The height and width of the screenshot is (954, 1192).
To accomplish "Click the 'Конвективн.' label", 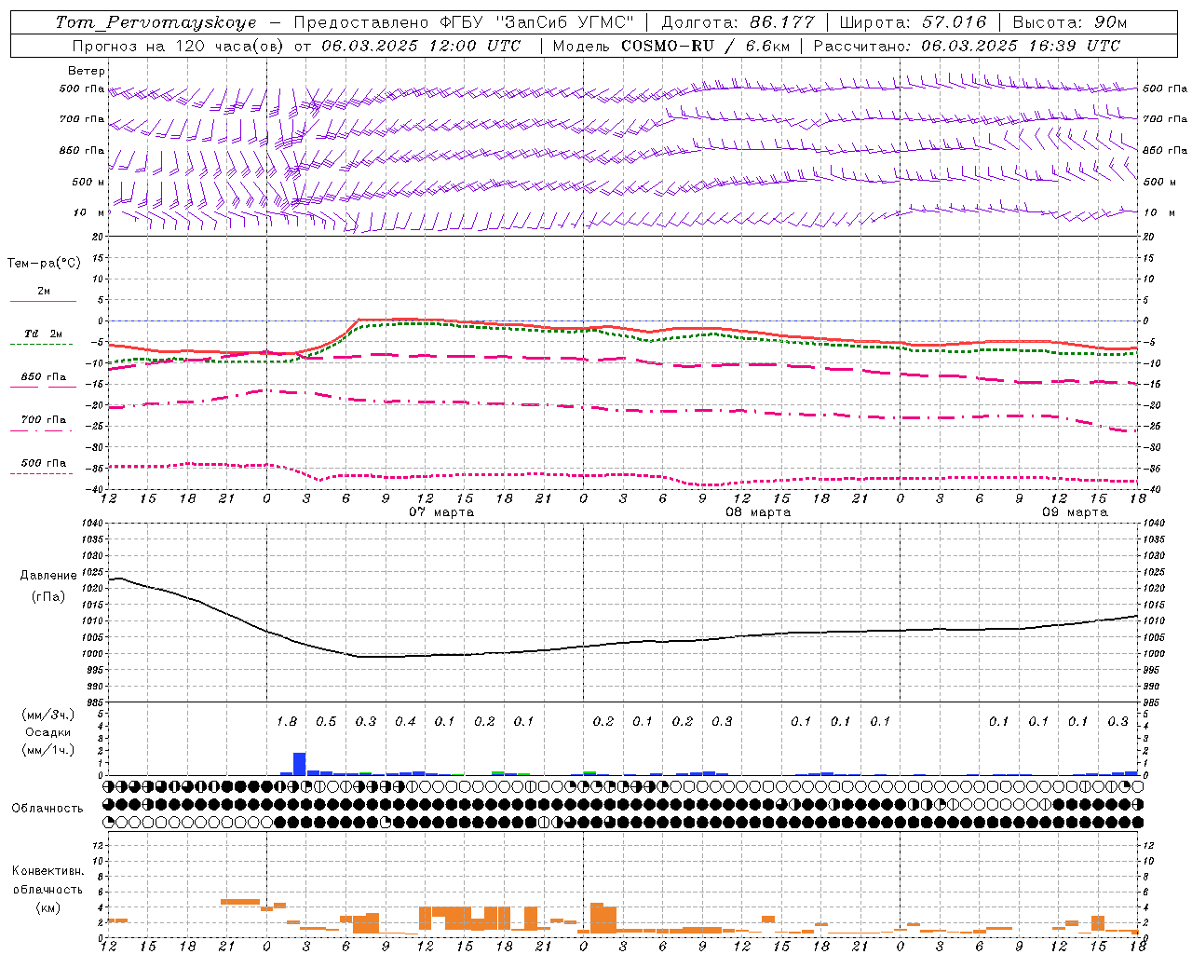I will coord(47,871).
